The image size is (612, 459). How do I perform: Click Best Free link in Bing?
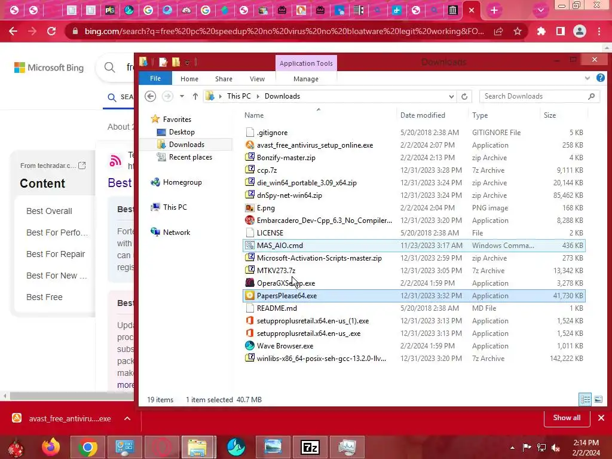click(x=44, y=297)
